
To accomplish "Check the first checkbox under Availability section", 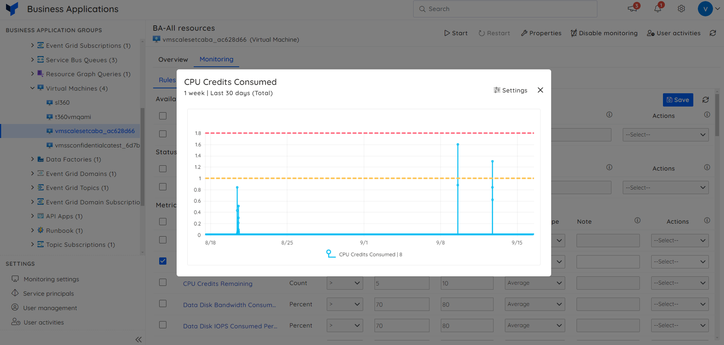I will coord(163,116).
